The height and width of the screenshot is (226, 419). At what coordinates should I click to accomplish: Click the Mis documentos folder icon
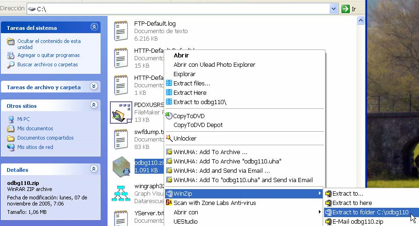(x=11, y=128)
